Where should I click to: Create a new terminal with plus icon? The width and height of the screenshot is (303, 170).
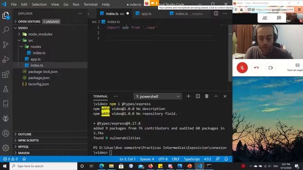click(x=188, y=96)
